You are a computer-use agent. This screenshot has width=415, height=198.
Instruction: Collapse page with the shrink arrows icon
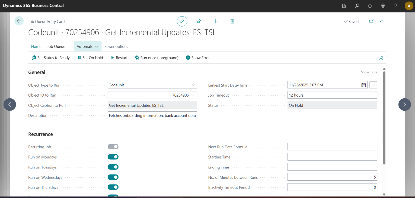[381, 21]
